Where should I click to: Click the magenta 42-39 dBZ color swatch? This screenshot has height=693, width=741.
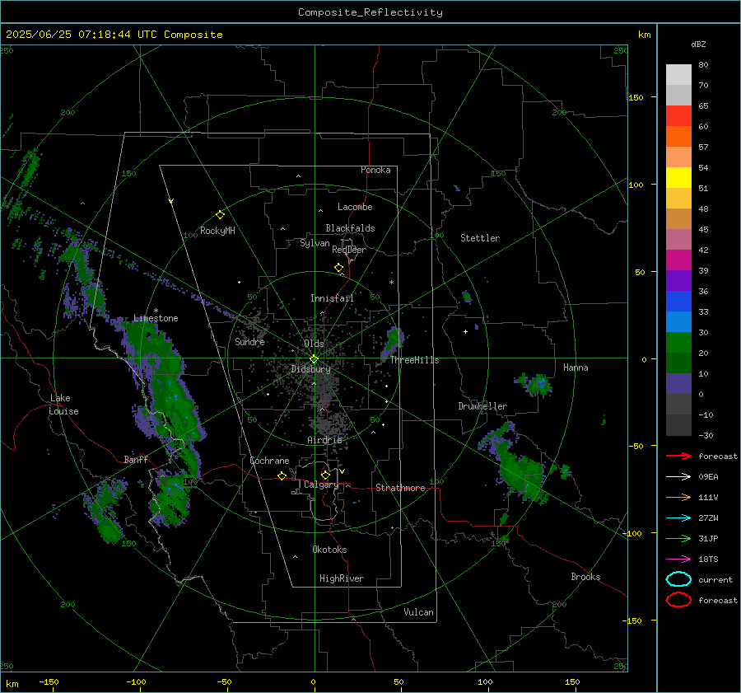[678, 260]
